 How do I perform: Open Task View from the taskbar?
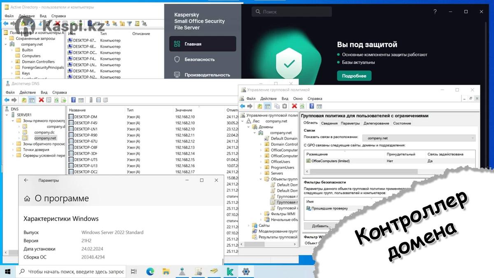[x=134, y=271]
